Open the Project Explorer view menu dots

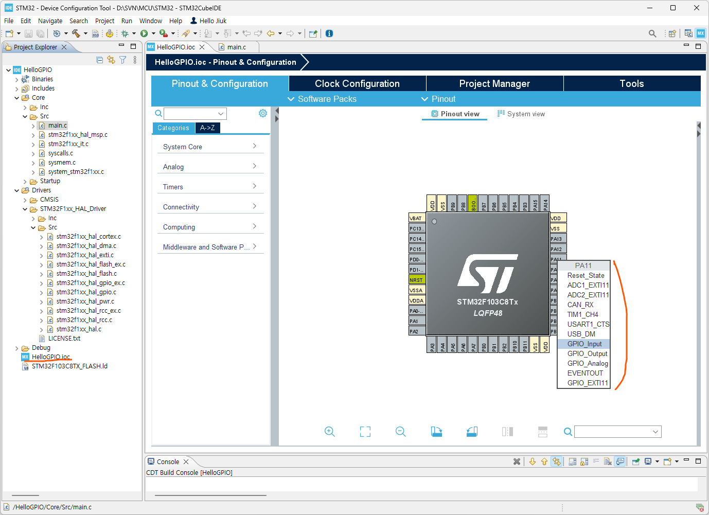pyautogui.click(x=135, y=60)
